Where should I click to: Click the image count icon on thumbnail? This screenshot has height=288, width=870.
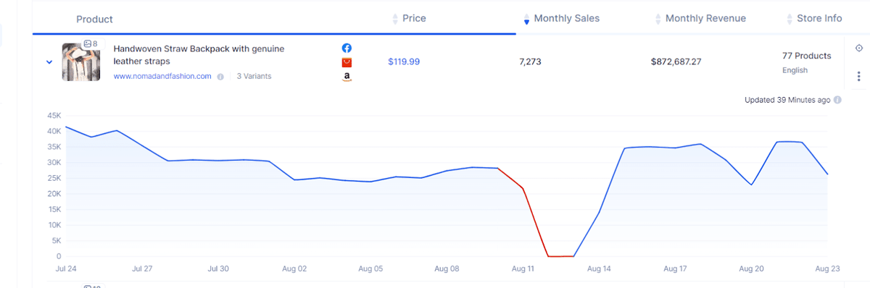(x=87, y=44)
